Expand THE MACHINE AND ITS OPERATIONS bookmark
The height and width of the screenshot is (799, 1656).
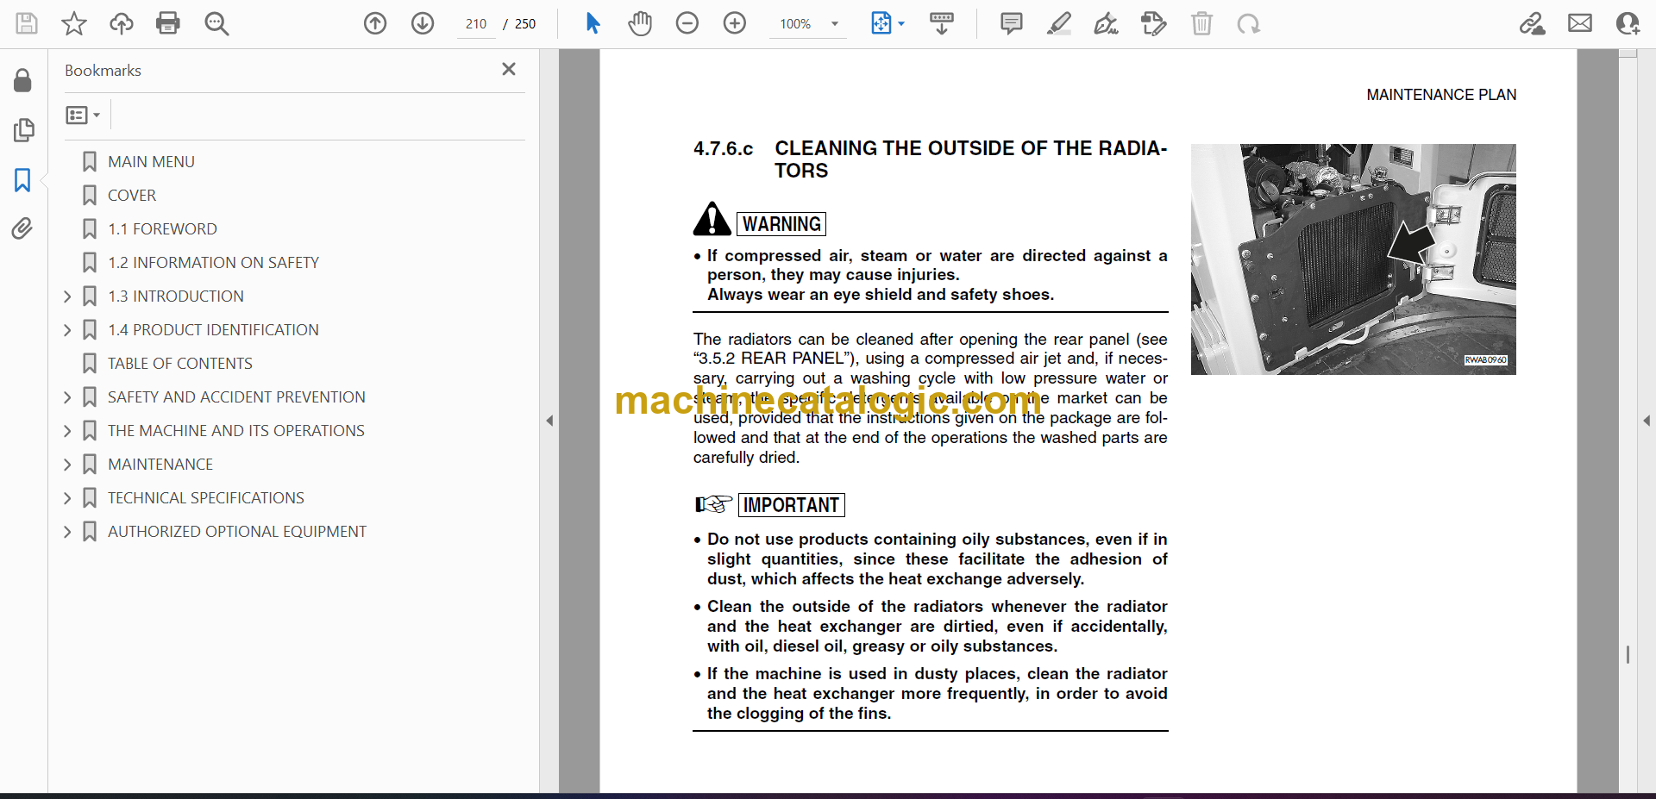(x=67, y=430)
